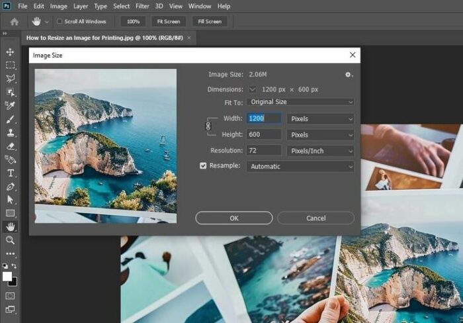Click the Width field showing 1200
The image size is (463, 323).
(x=264, y=118)
